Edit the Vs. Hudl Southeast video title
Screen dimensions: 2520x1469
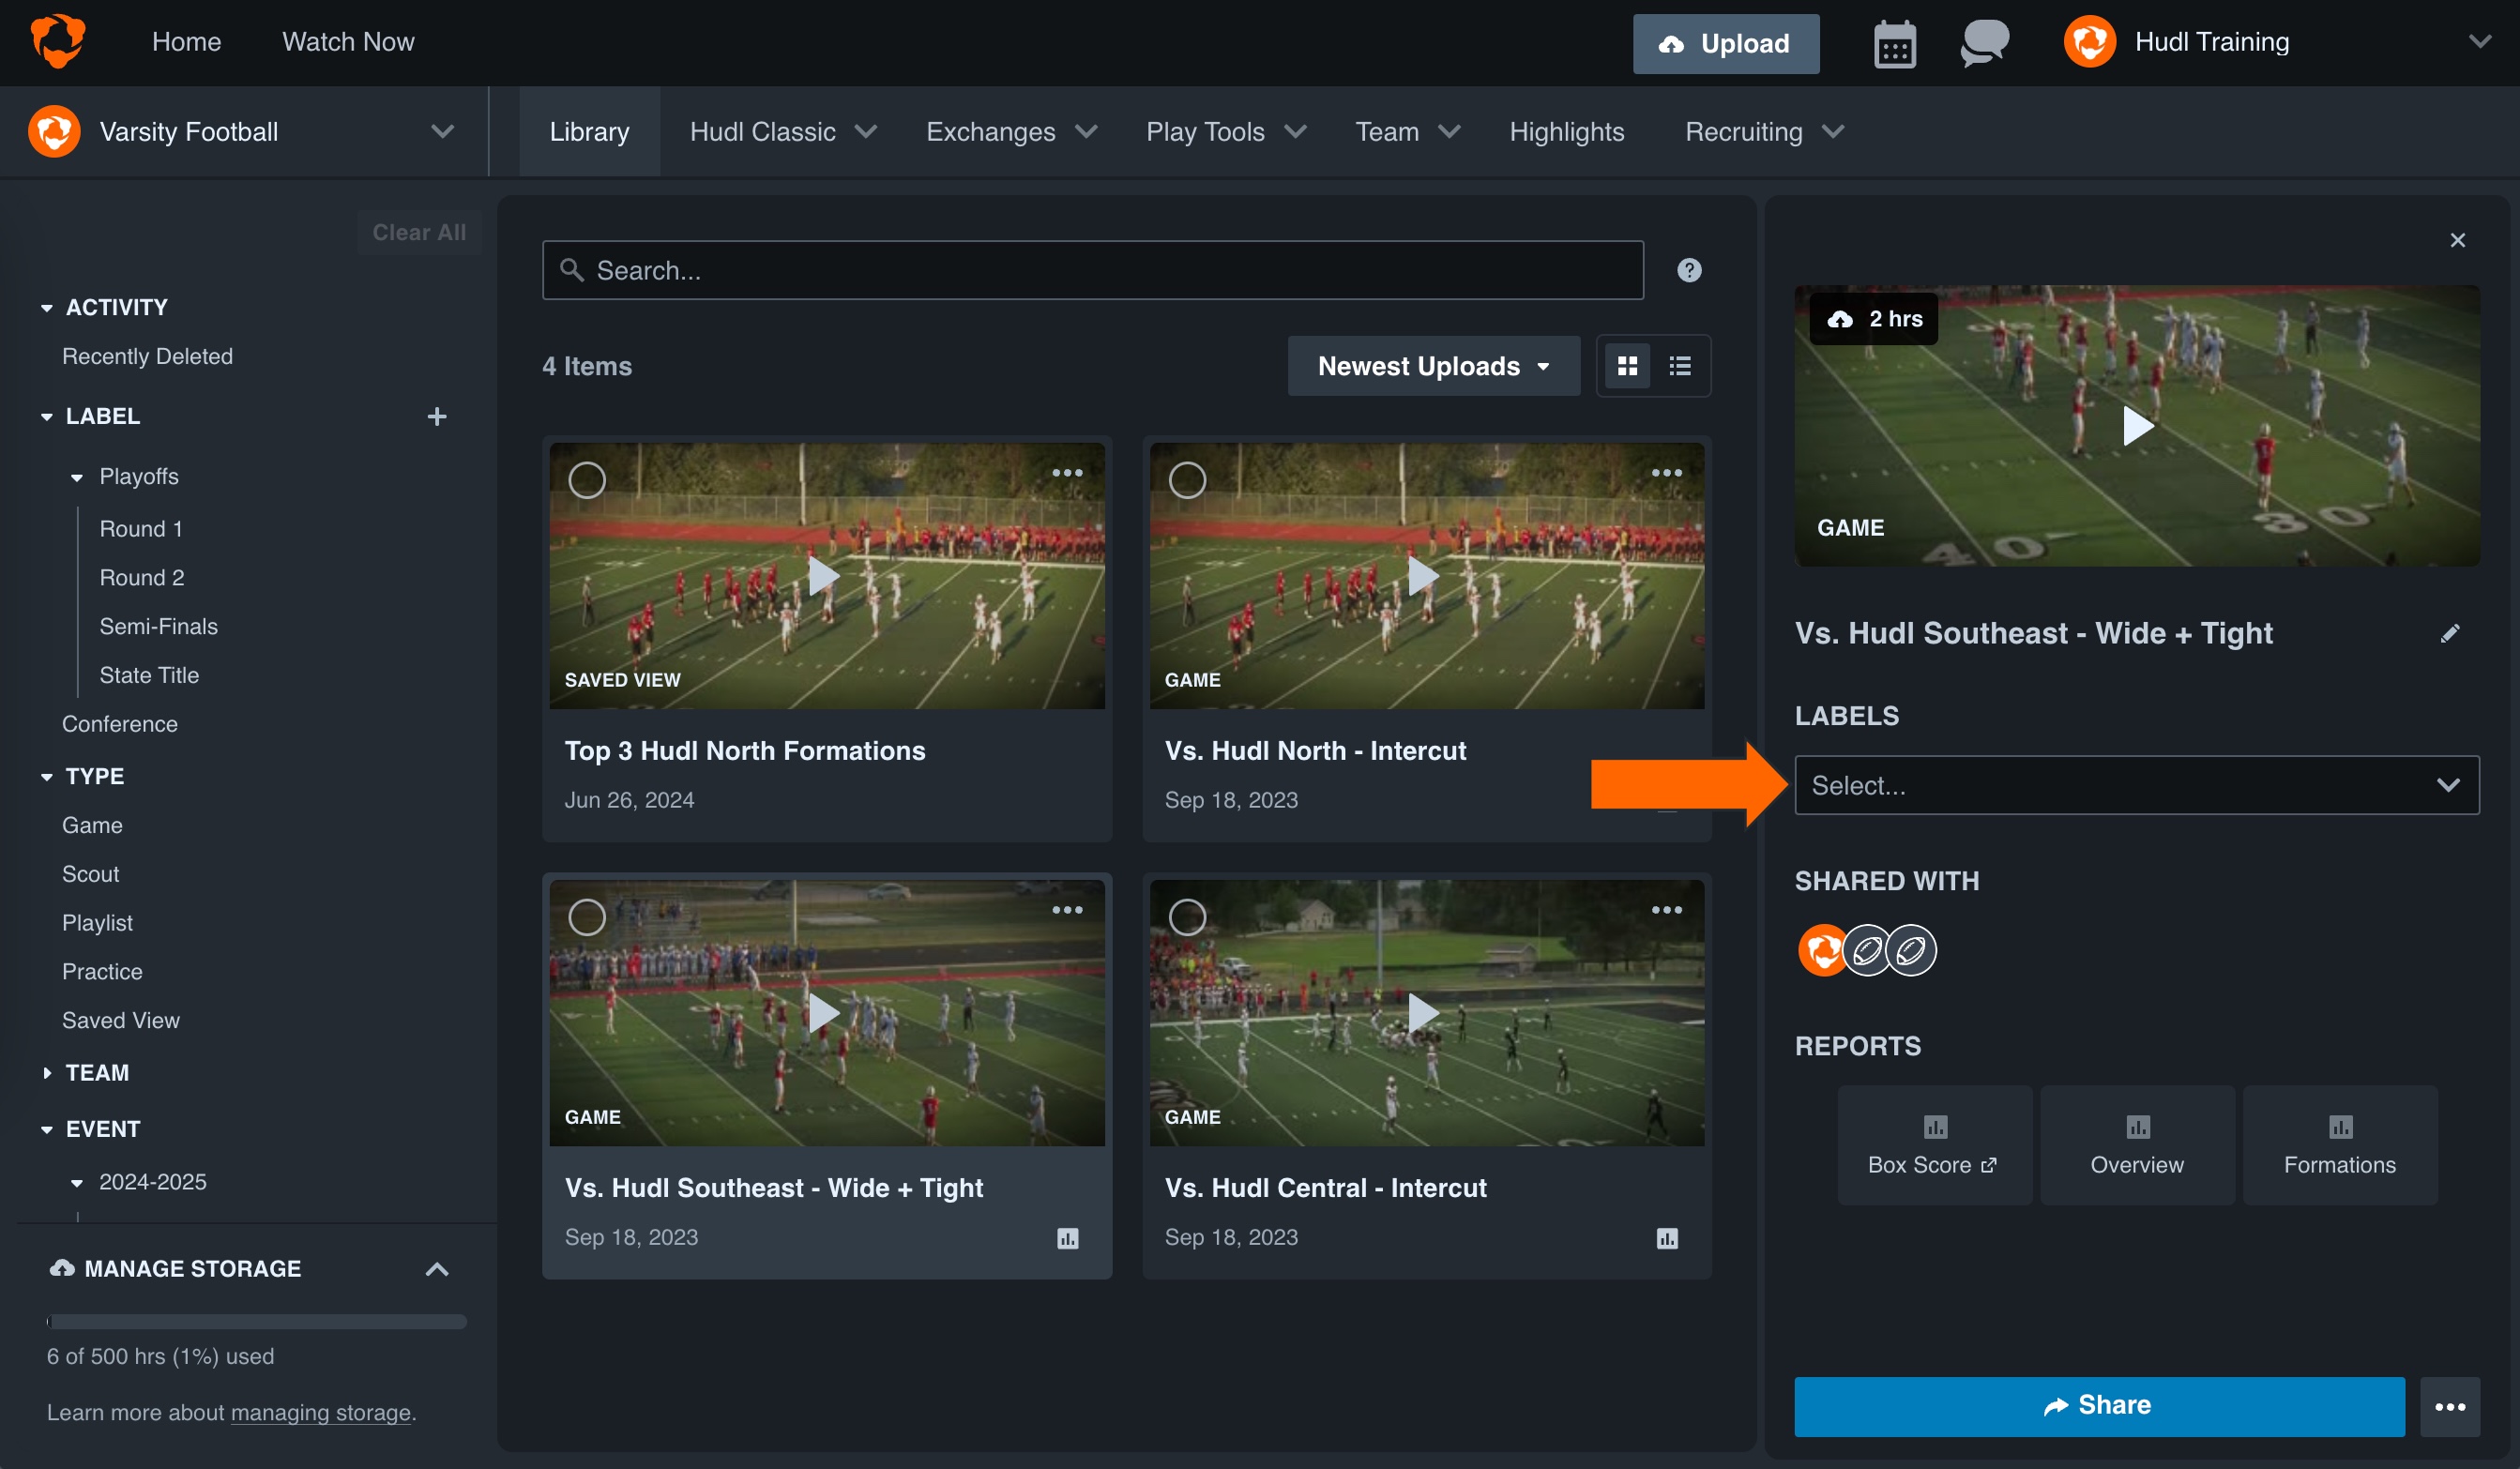(x=2451, y=633)
